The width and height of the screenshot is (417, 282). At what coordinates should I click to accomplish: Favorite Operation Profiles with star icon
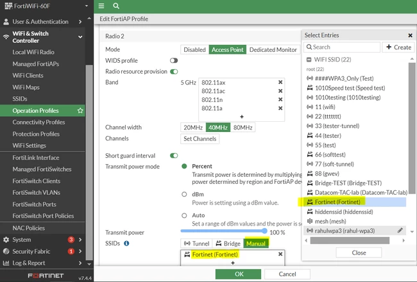point(80,111)
